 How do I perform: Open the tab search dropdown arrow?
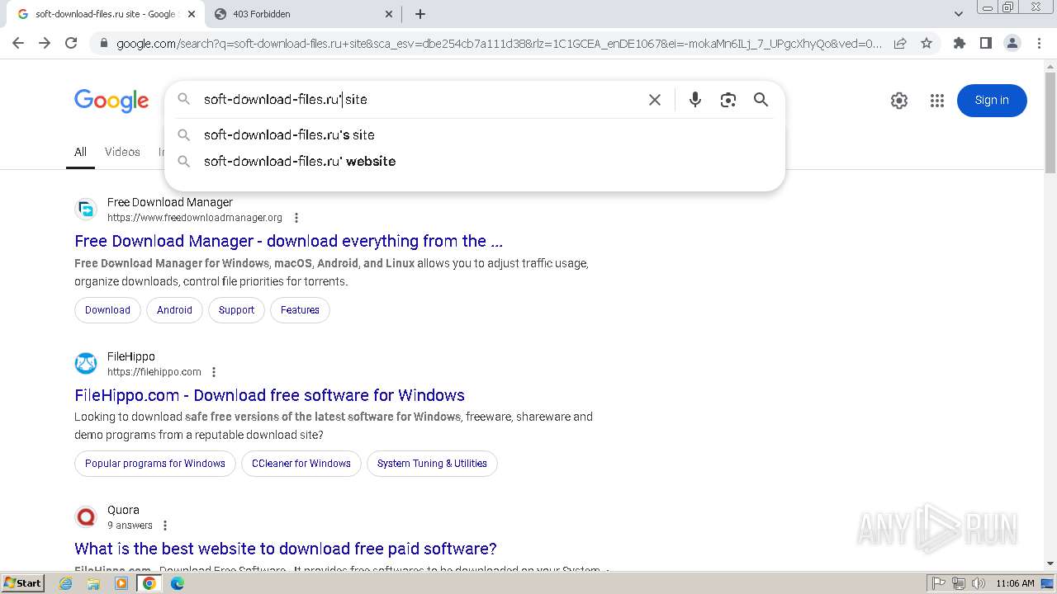tap(959, 14)
